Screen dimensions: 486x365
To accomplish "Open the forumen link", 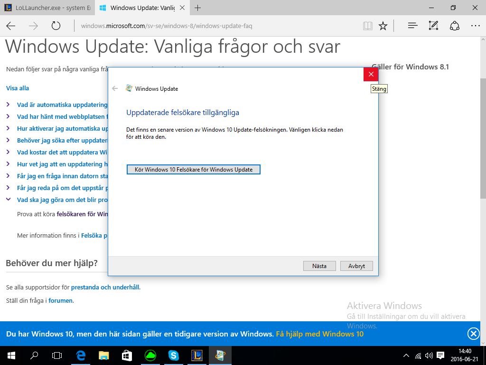I will (60, 300).
